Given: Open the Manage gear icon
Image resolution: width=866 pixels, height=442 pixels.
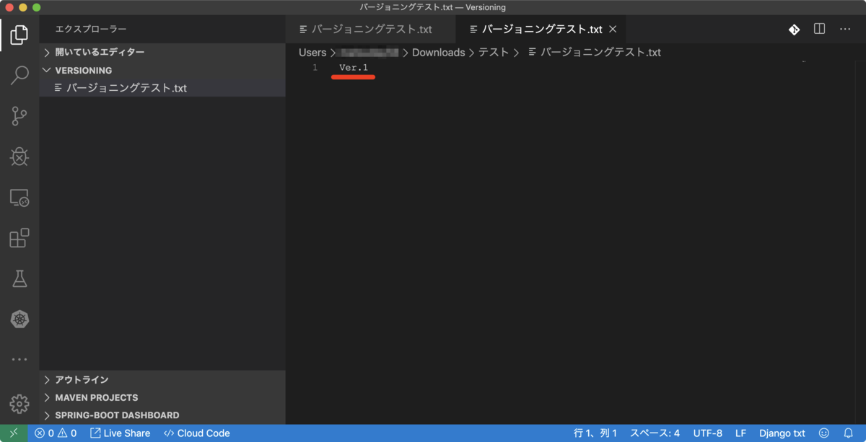Looking at the screenshot, I should coord(19,404).
